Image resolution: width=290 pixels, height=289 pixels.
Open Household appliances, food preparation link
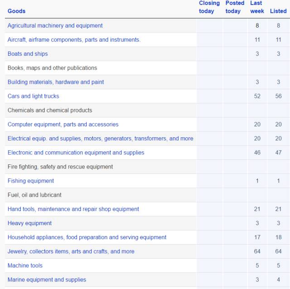tap(87, 237)
